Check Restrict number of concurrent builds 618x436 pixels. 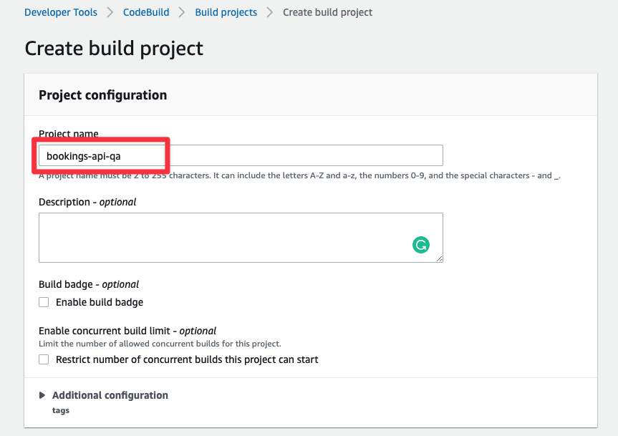coord(44,359)
